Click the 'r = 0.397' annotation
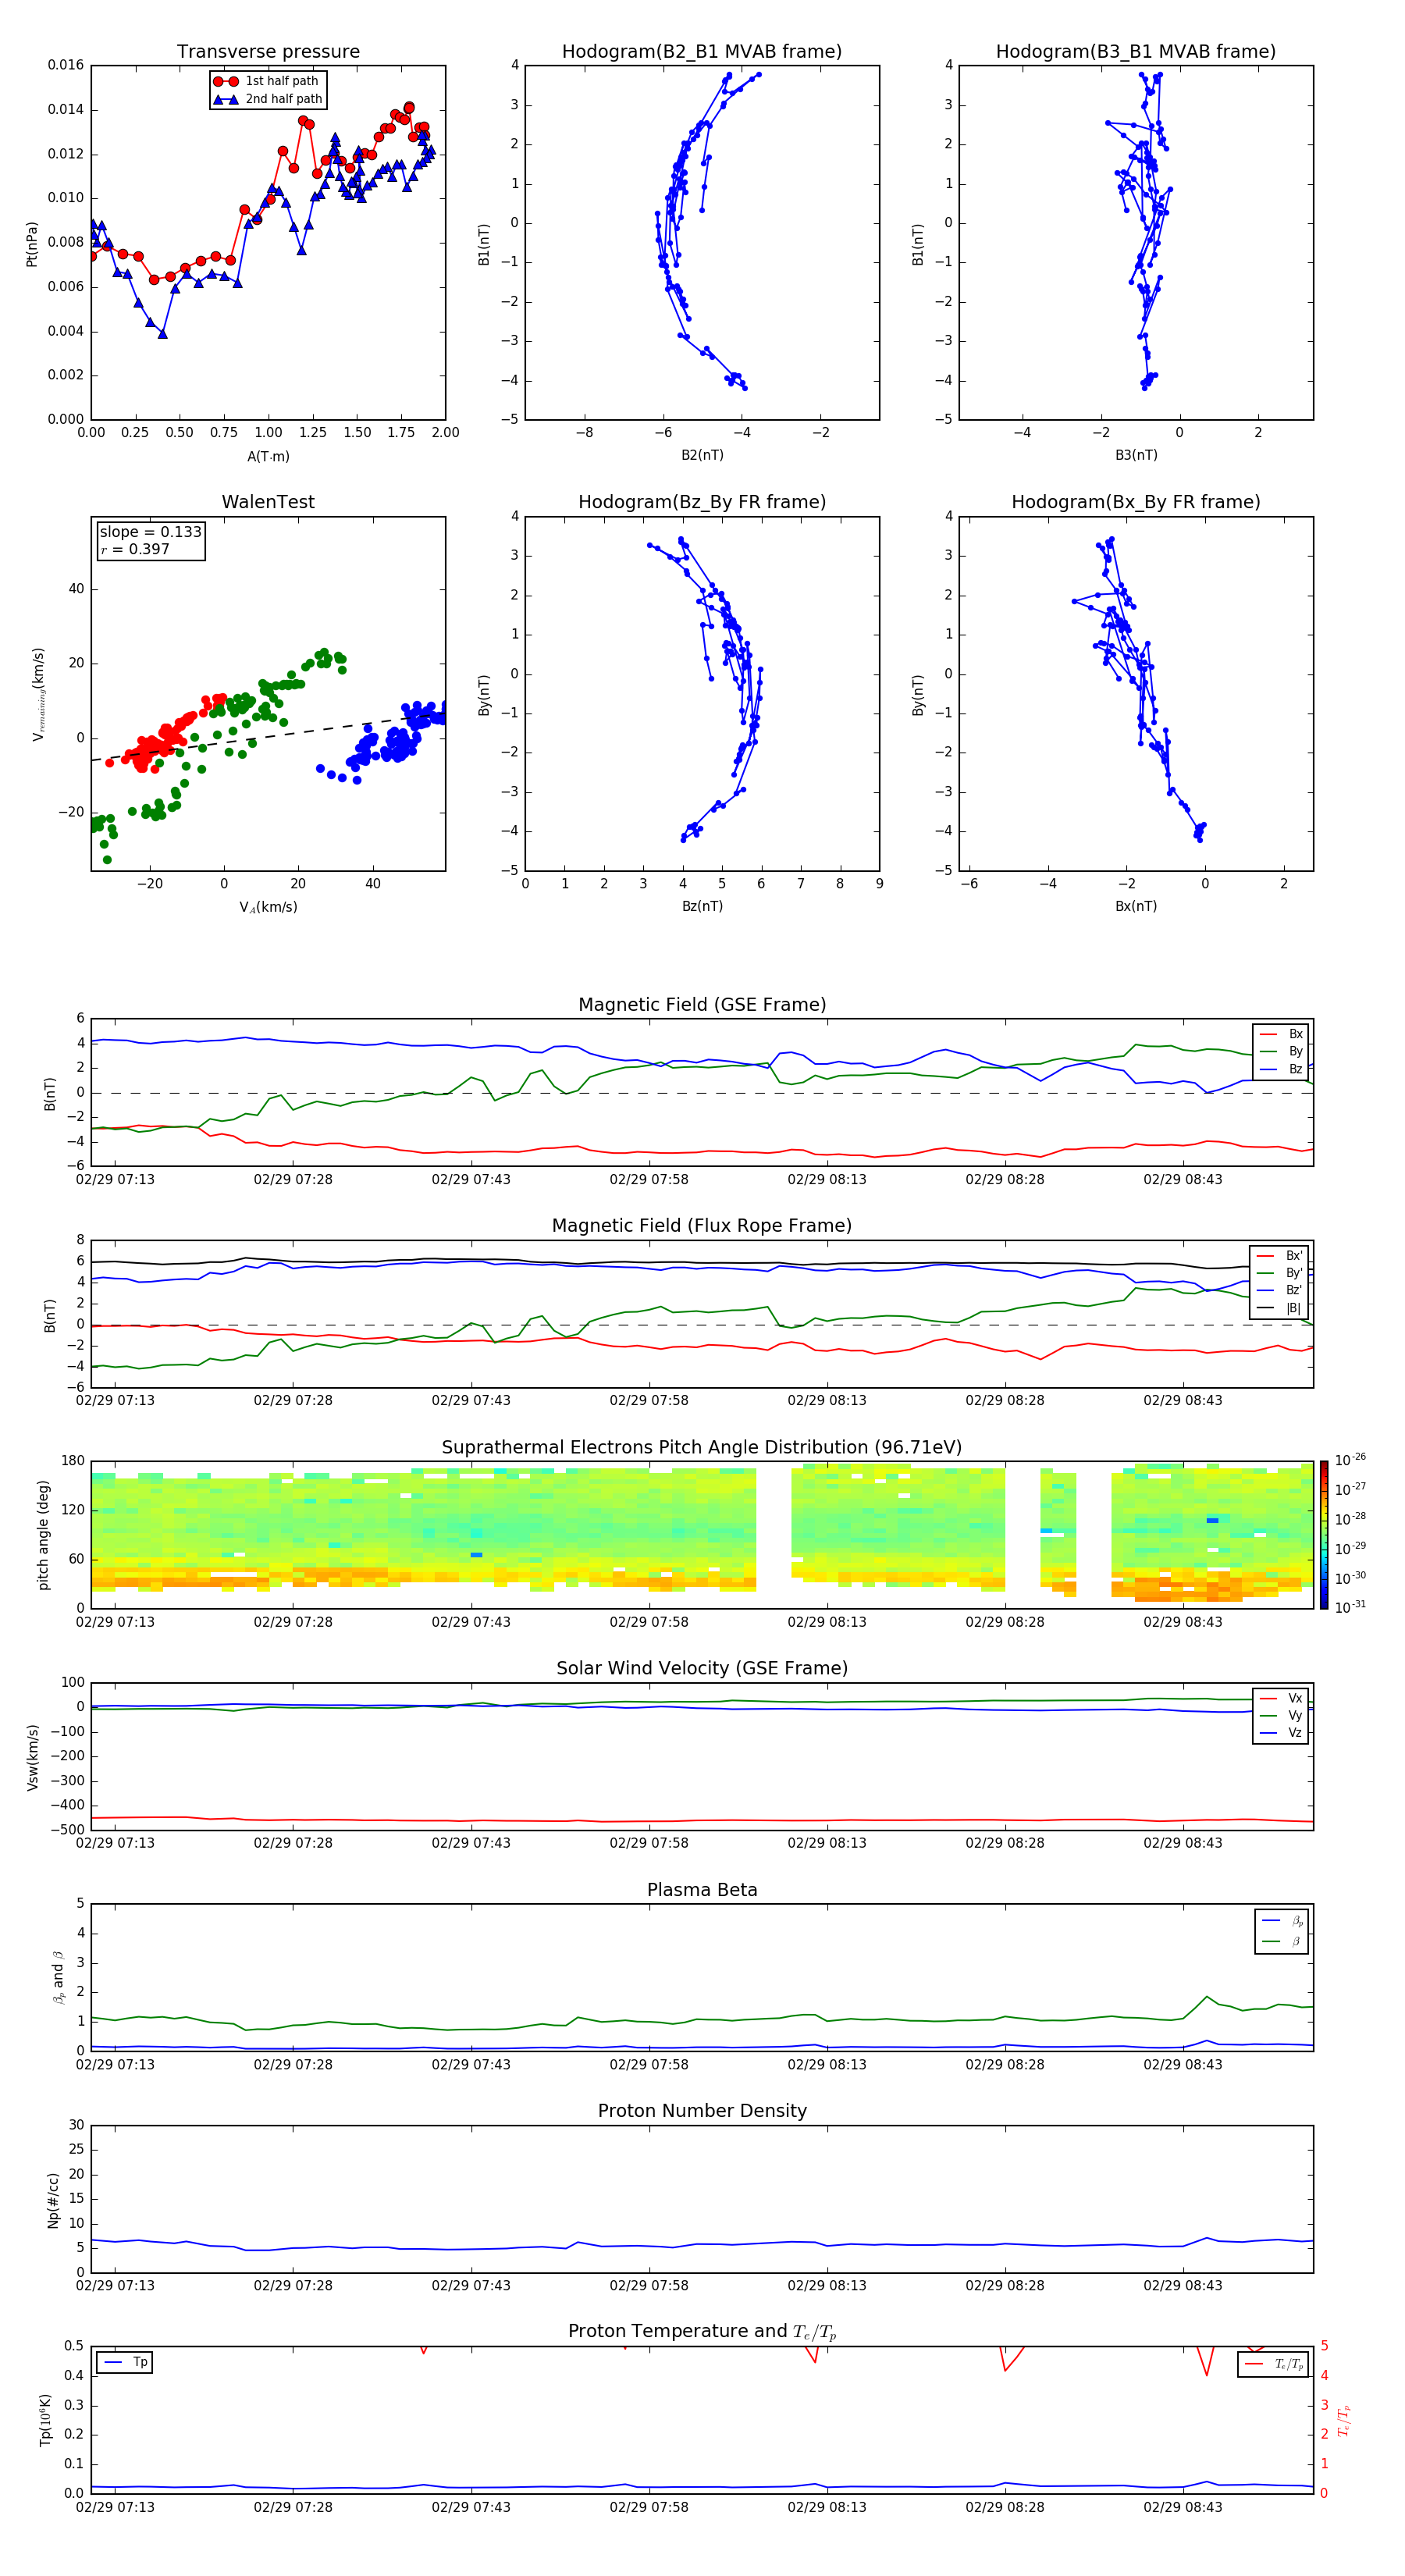This screenshot has height=2576, width=1405. point(135,549)
